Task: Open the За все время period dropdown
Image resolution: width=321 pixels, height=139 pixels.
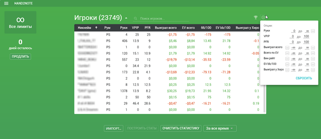Action: click(220, 129)
